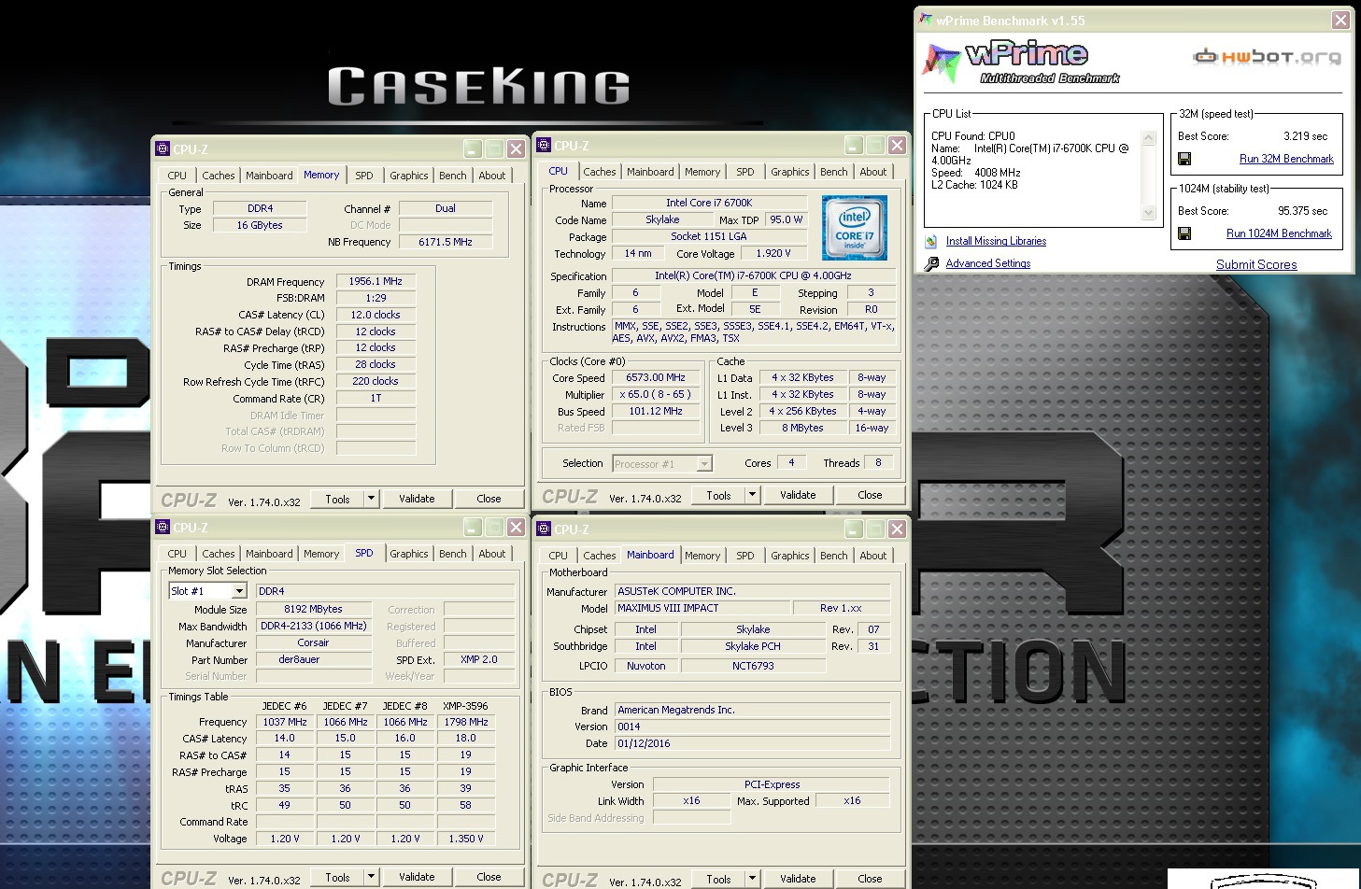The image size is (1361, 889).
Task: Expand Tools dropdown arrow in Mainboard window
Action: (752, 879)
